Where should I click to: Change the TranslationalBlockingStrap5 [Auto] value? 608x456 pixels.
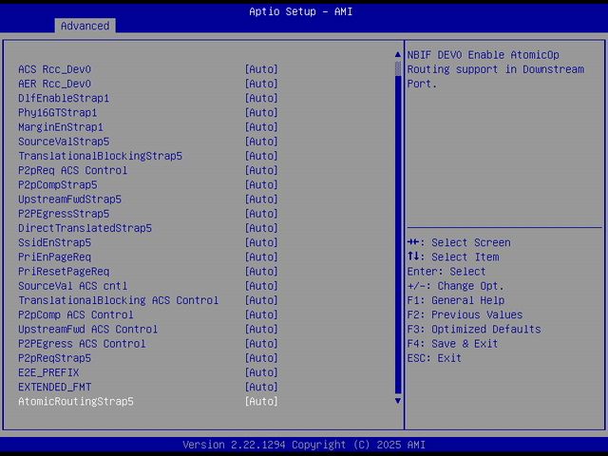pos(261,156)
